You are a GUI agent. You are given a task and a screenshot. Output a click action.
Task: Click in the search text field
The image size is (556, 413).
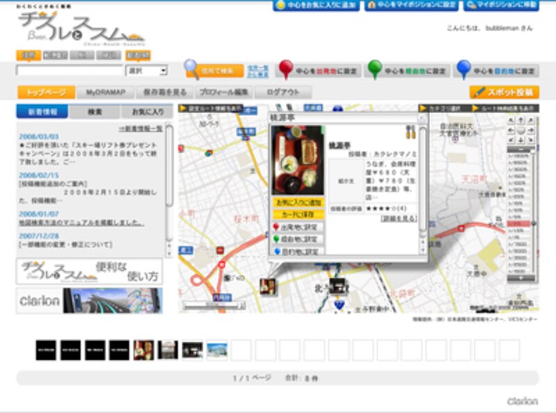point(69,71)
